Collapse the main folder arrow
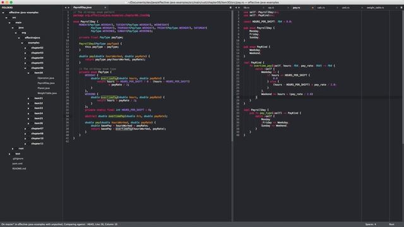 tap(9, 23)
